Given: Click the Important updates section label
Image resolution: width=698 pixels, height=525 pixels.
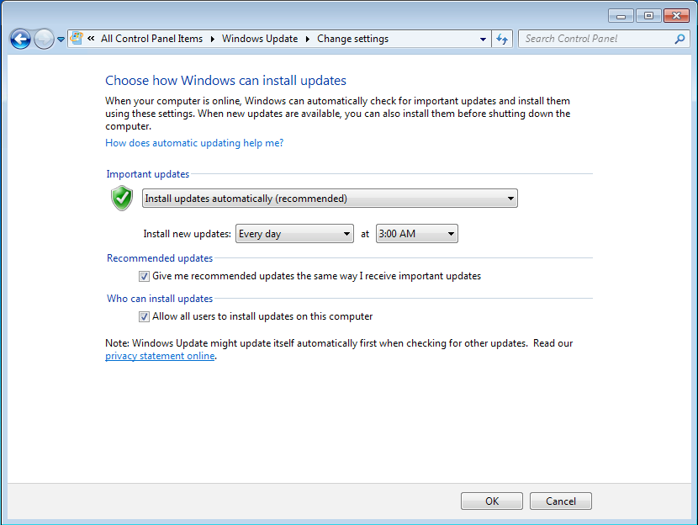Looking at the screenshot, I should pyautogui.click(x=148, y=174).
